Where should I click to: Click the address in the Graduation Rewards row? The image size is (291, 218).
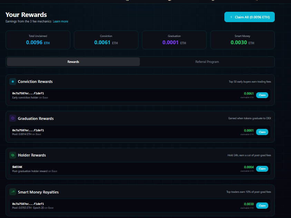(x=28, y=130)
